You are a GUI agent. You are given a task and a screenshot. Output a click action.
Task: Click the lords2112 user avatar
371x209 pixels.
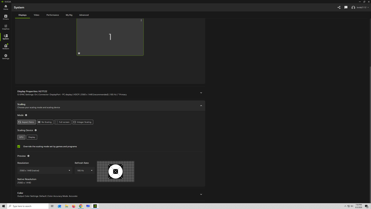pos(353,8)
